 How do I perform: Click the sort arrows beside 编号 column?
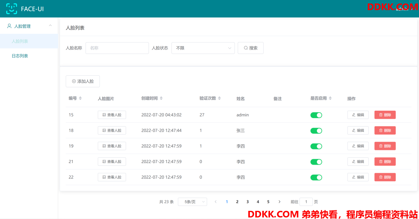[80, 99]
